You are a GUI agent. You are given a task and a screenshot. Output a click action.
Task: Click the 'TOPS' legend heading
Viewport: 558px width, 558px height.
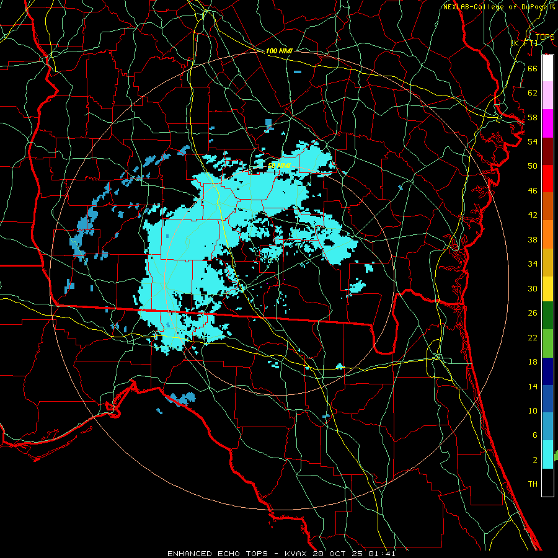[545, 37]
